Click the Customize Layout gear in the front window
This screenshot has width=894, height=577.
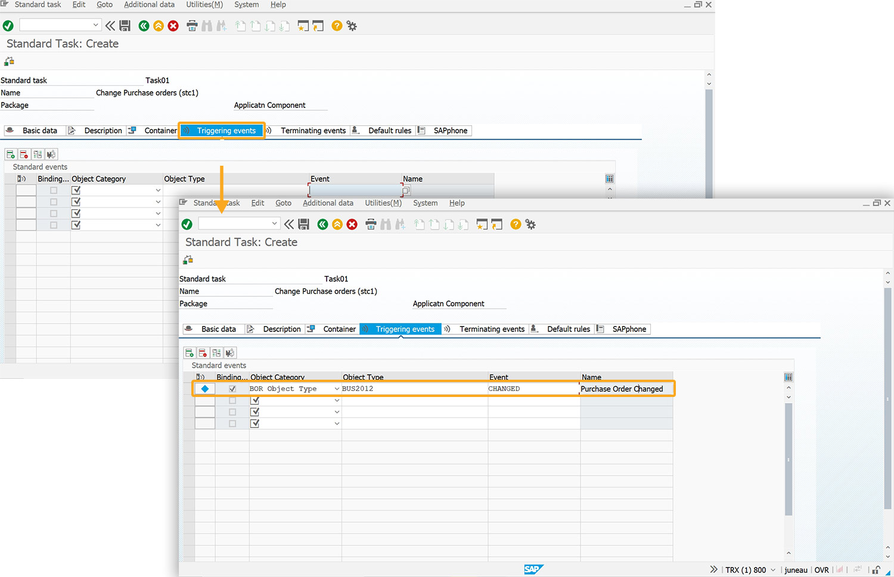530,224
